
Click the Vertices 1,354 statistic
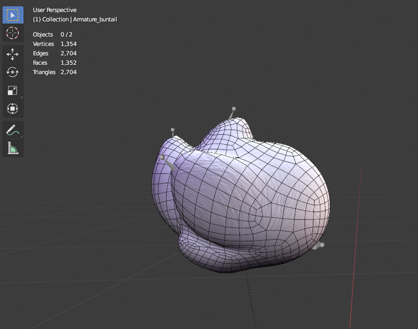click(55, 44)
